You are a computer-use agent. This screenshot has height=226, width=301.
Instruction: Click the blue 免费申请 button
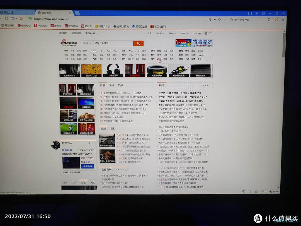coord(88,166)
